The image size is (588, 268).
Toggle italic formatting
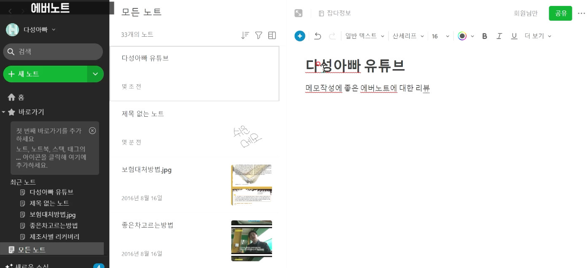tap(499, 36)
